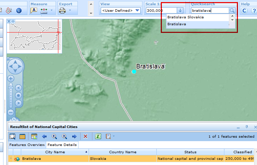Open the View dropdown showing User Defined

121,10
